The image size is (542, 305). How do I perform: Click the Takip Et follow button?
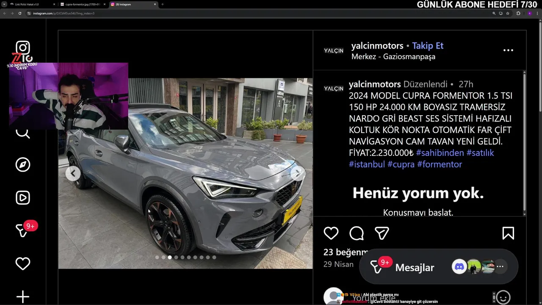pyautogui.click(x=428, y=46)
